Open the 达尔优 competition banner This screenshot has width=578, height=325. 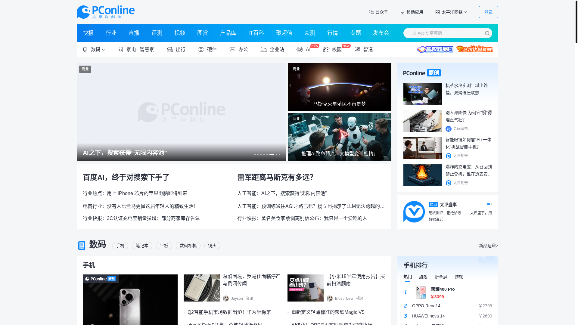[x=475, y=49]
